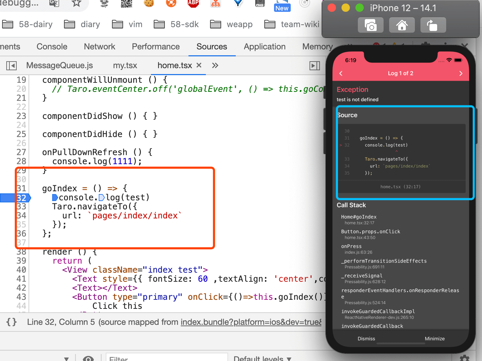Bookmark this page with the star icon
The height and width of the screenshot is (361, 482).
(76, 3)
